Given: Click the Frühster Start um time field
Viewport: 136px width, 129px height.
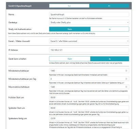Looking at the screenshot, I should click(89, 97).
